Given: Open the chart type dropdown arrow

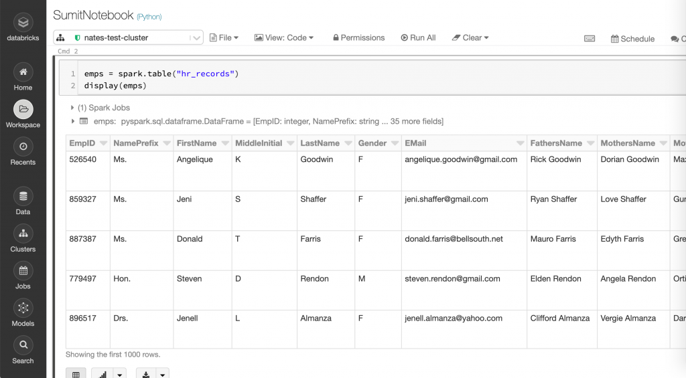Looking at the screenshot, I should (x=119, y=373).
